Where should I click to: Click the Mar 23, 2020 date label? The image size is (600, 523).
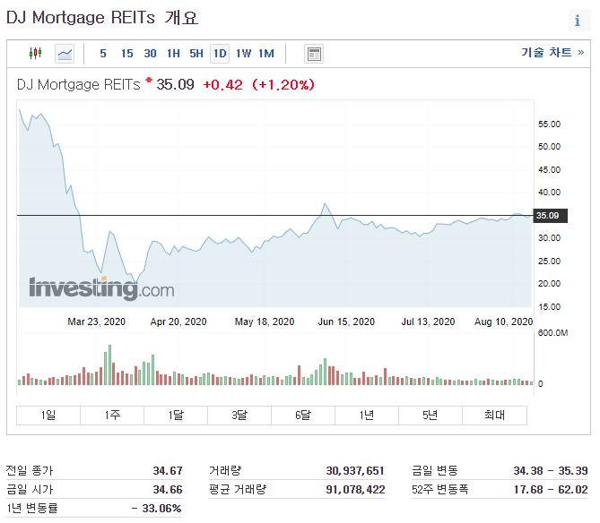pyautogui.click(x=97, y=322)
